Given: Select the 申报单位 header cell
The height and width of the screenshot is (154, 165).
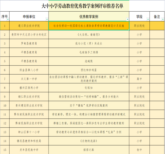Looking at the screenshot, I should coord(29,16).
